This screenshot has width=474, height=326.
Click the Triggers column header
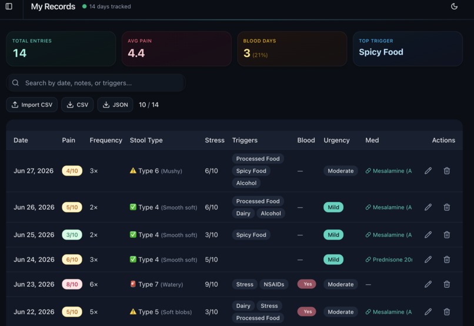[x=245, y=140]
